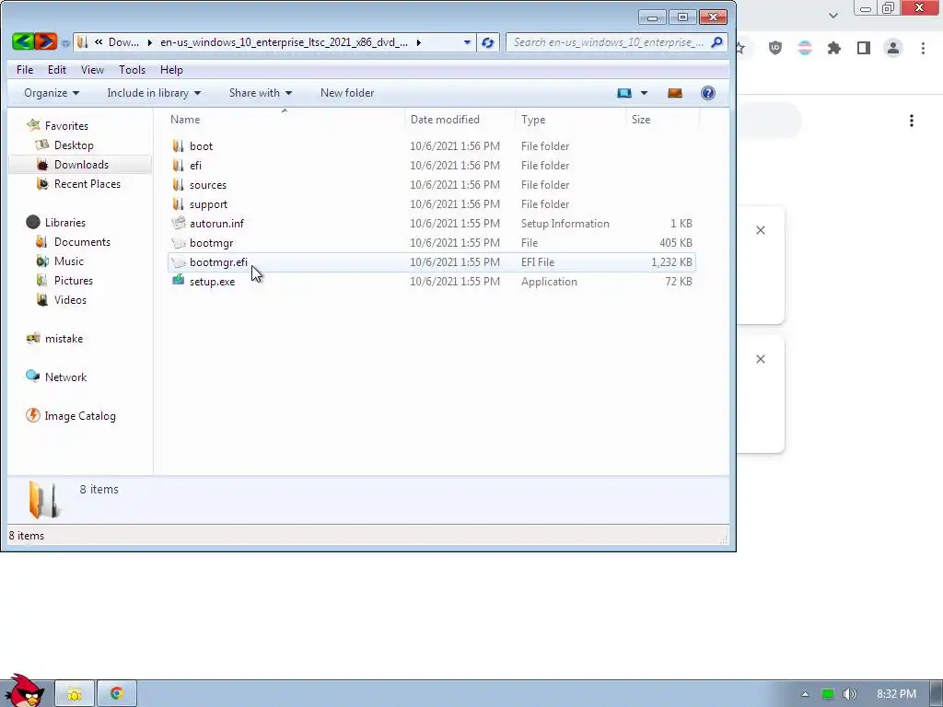Screen dimensions: 943x707
Task: Click the Favorites star header
Action: 58,125
